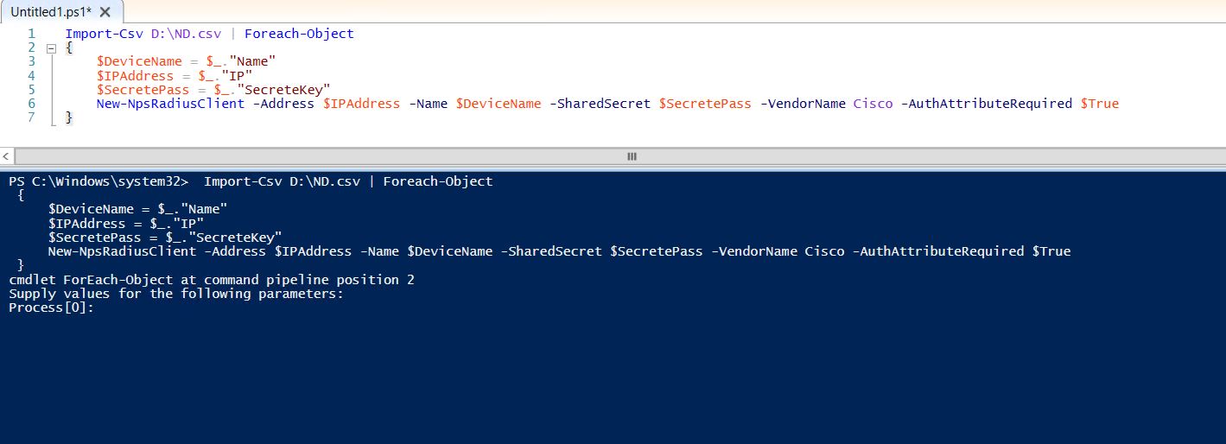The image size is (1226, 444).
Task: Collapse the script block at line 2
Action: (50, 48)
